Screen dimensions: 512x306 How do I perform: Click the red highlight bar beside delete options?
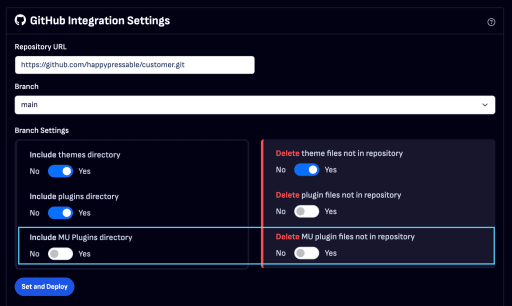coord(262,202)
